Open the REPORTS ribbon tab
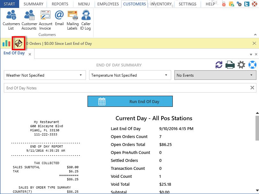Viewport: 259px width, 194px height. point(60,4)
